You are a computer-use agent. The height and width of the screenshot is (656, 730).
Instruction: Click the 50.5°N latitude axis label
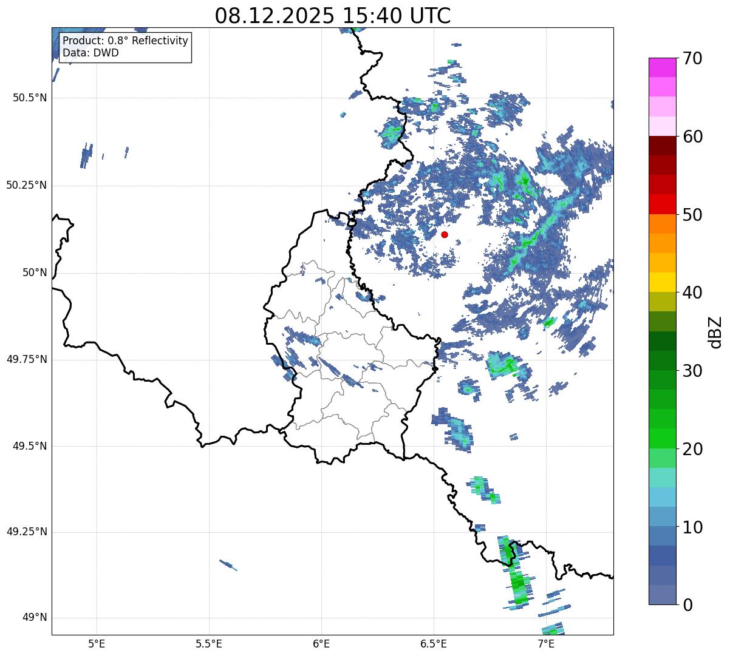29,98
